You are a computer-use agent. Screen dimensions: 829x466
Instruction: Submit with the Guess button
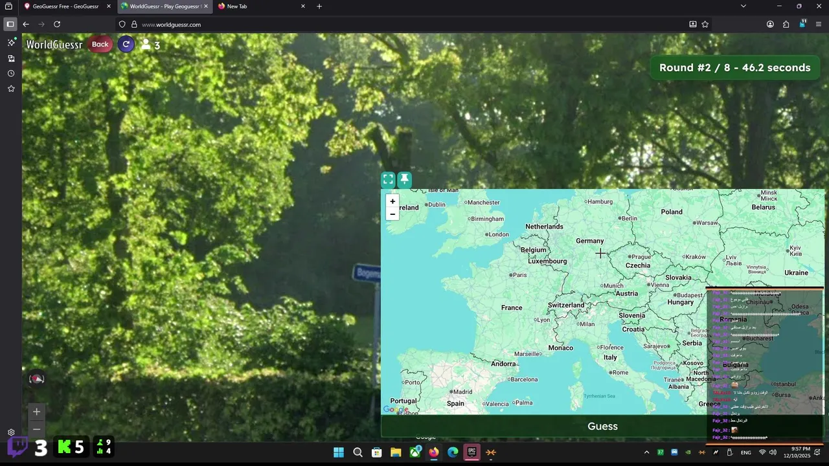tap(602, 426)
